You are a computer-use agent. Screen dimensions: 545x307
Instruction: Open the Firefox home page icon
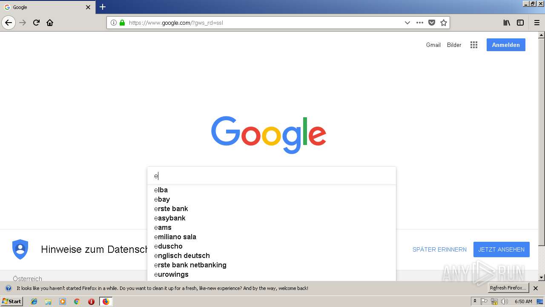point(50,23)
